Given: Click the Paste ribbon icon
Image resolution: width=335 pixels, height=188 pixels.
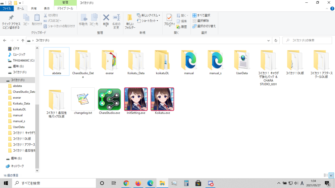Looking at the screenshot, I should (37, 17).
